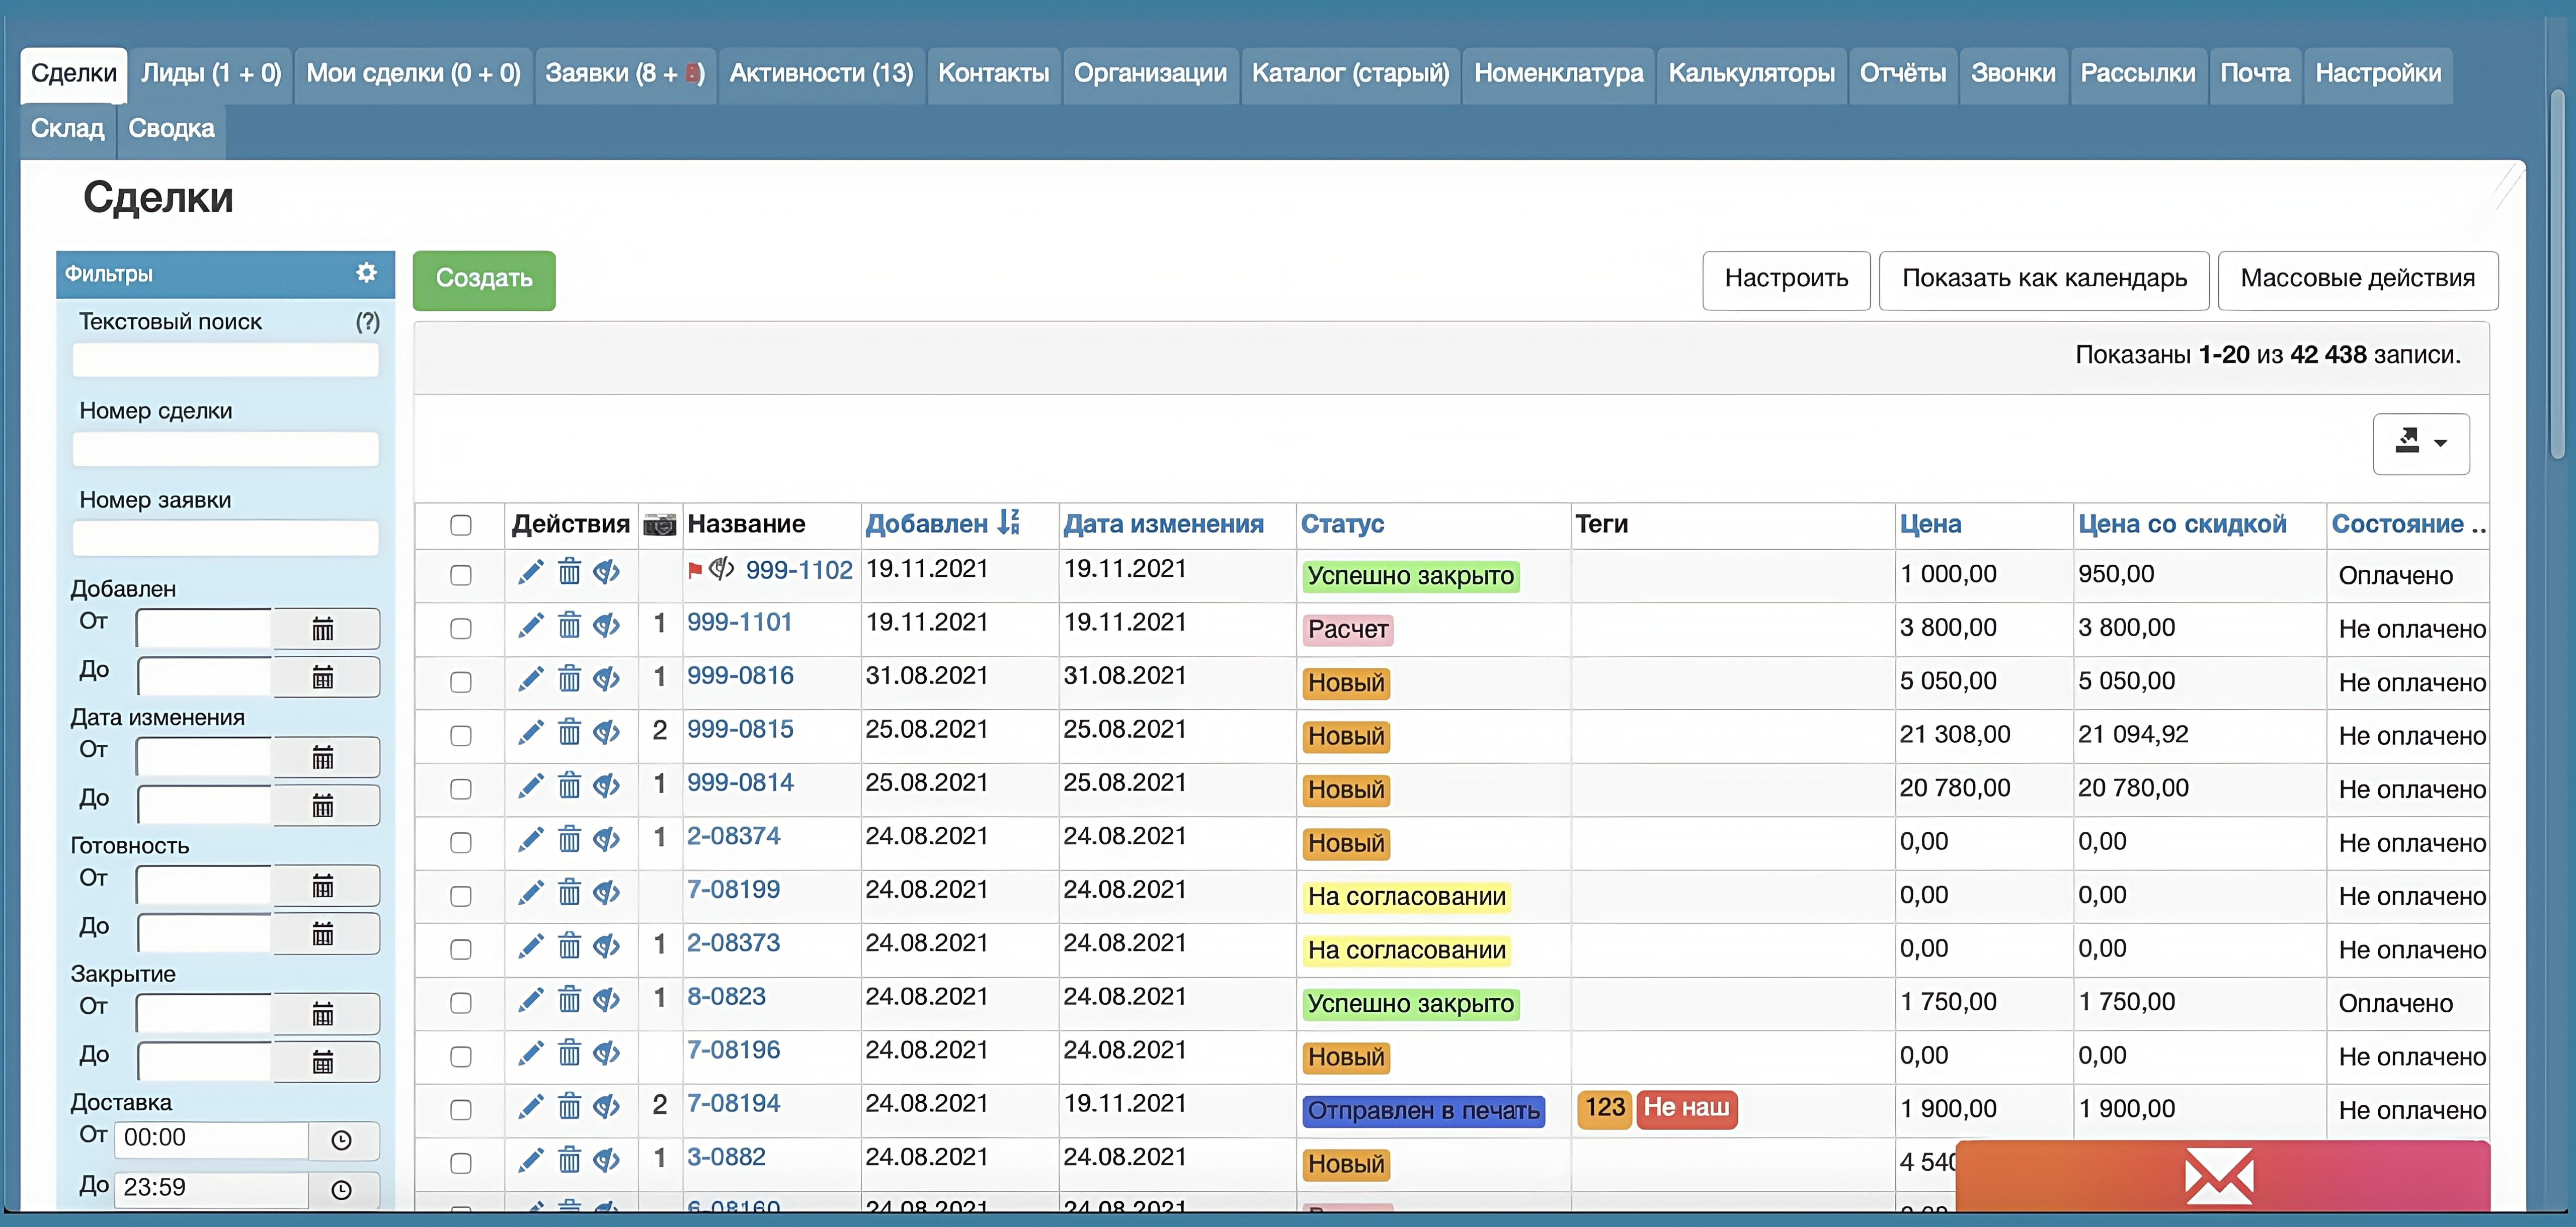Open the Фильтры settings gear
Image resolution: width=2576 pixels, height=1227 pixels.
pyautogui.click(x=367, y=273)
